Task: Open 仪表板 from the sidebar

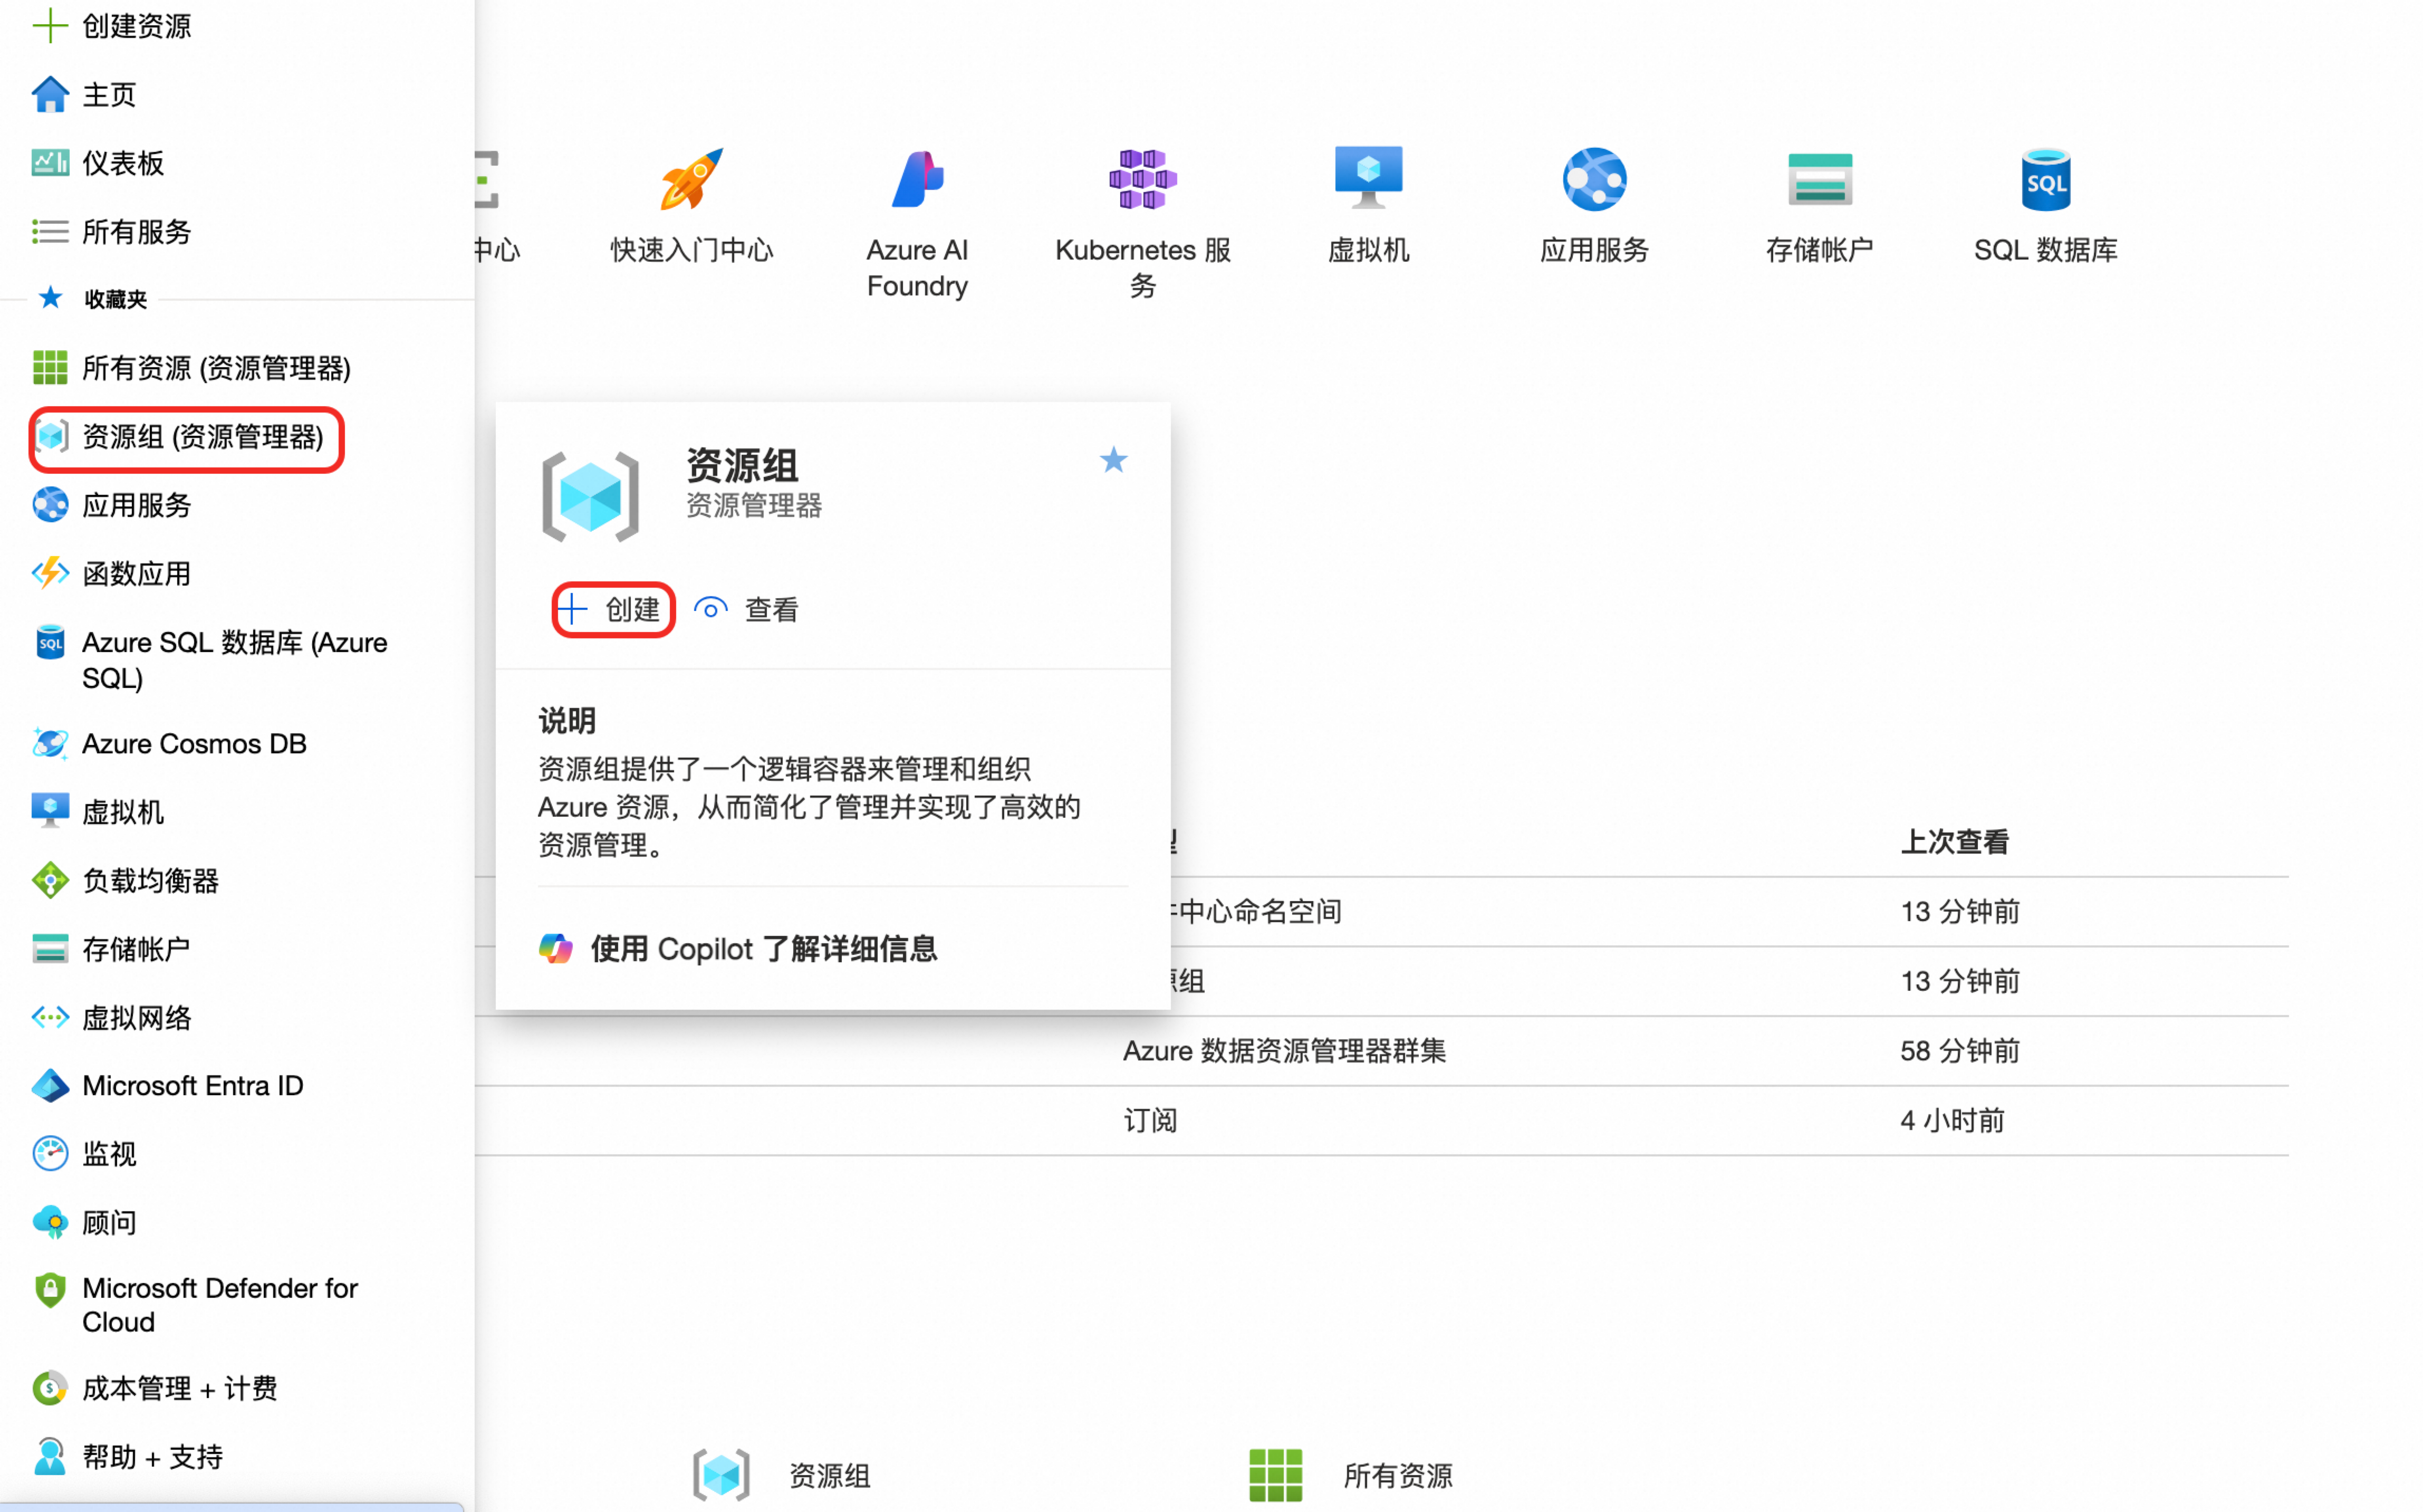Action: tap(122, 163)
